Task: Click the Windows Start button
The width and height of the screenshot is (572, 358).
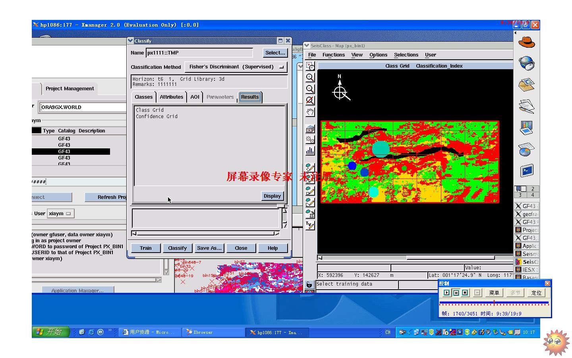Action: (51, 332)
